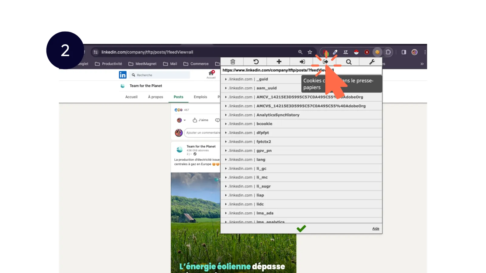The height and width of the screenshot is (273, 486).
Task: Select the lidc cookie row
Action: point(301,204)
